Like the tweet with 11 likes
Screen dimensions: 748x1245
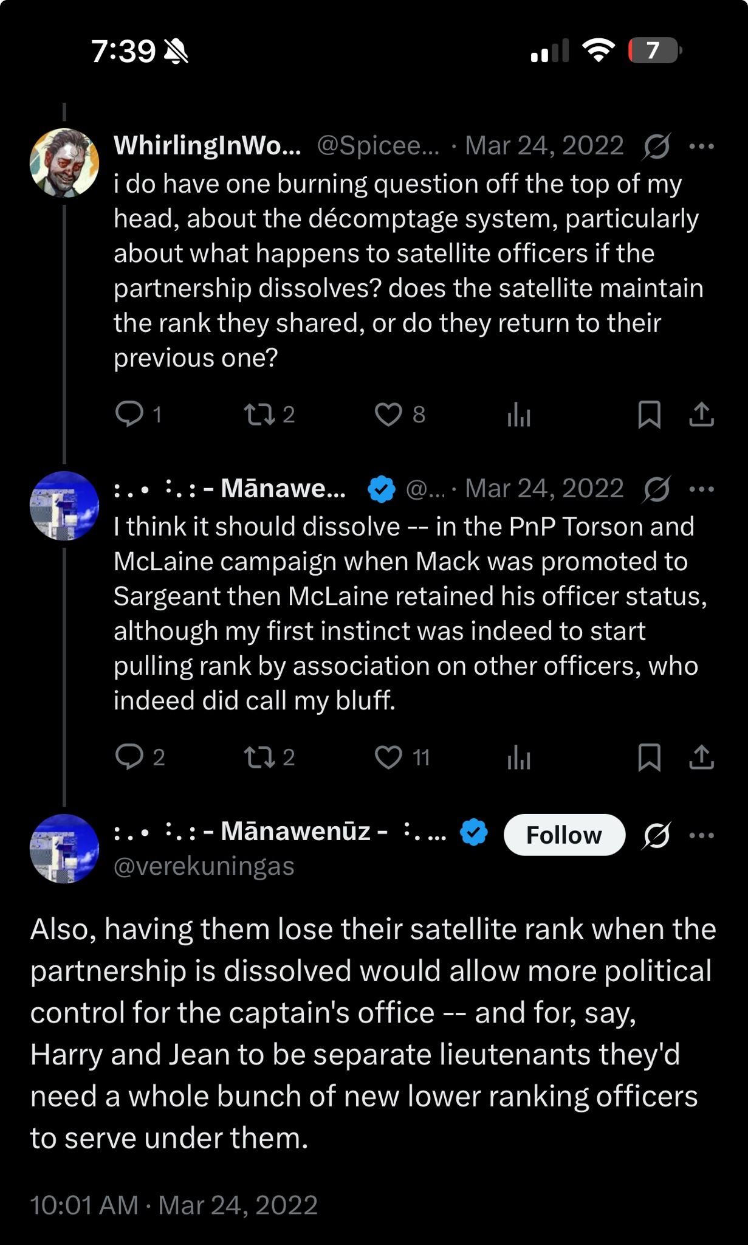[x=388, y=757]
